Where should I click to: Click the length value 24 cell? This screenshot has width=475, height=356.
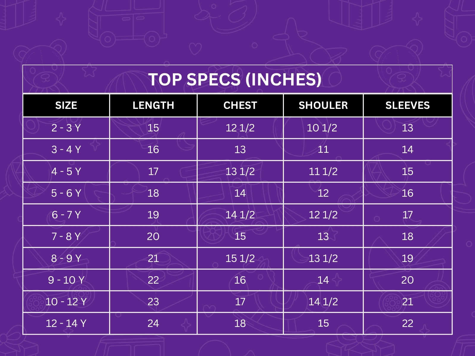coord(153,323)
